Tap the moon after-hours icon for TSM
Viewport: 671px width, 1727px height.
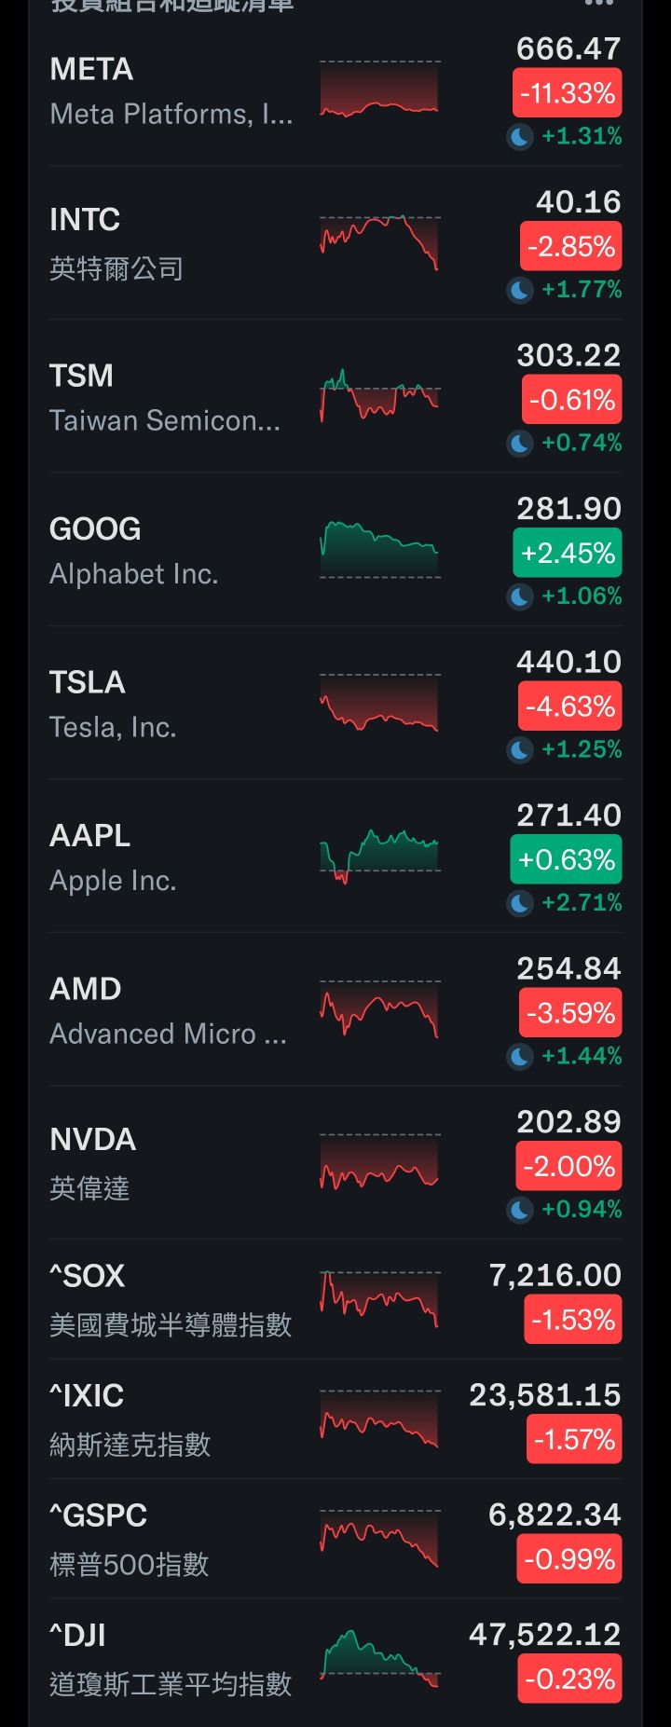click(x=520, y=443)
